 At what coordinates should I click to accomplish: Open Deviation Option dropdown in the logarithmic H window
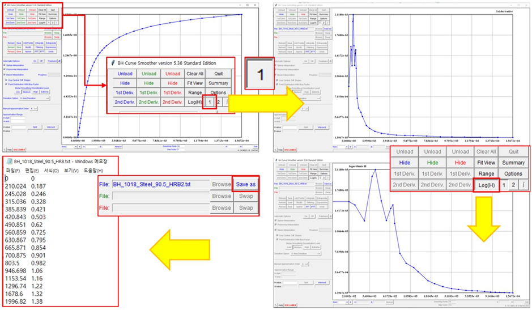pos(306,254)
